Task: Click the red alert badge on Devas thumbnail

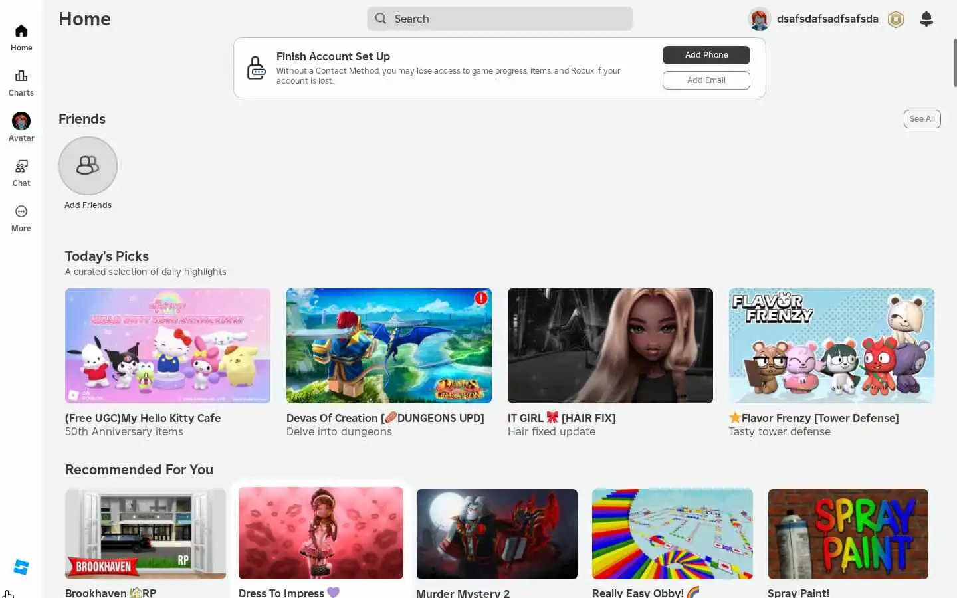Action: (x=481, y=298)
